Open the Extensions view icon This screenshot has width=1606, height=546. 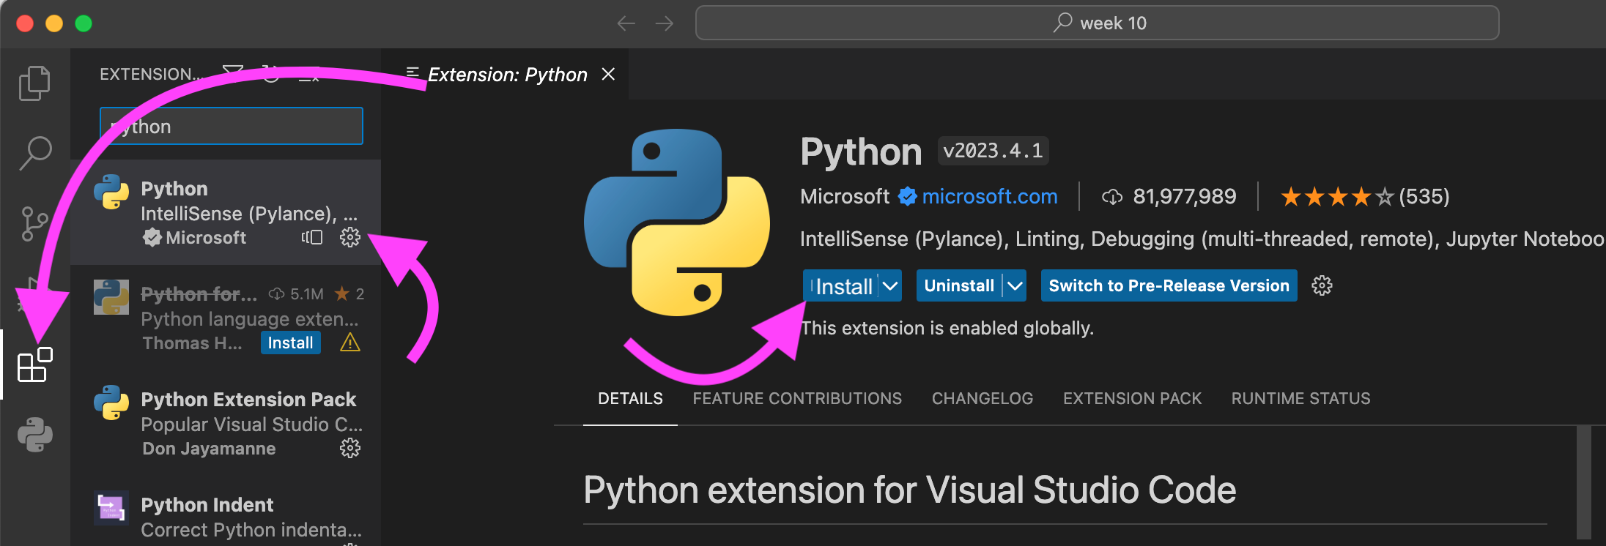tap(34, 364)
